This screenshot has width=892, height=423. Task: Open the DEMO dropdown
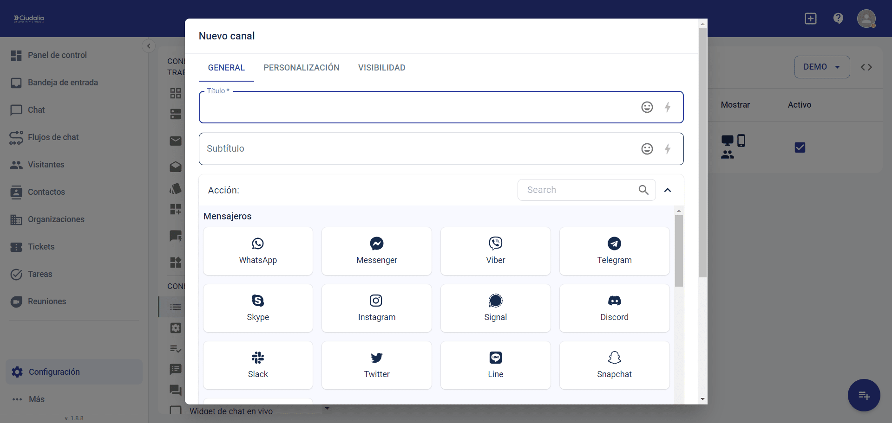[821, 67]
